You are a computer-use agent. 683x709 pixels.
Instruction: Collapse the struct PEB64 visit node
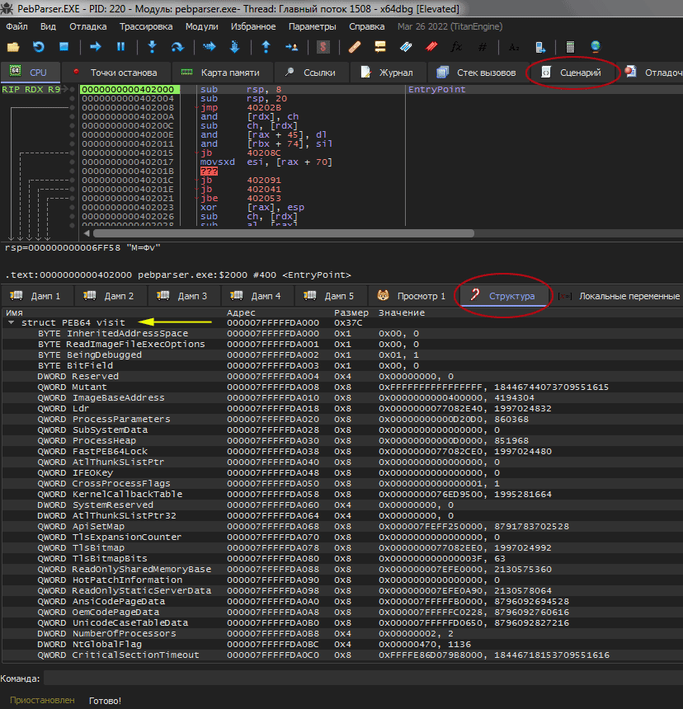tap(11, 323)
